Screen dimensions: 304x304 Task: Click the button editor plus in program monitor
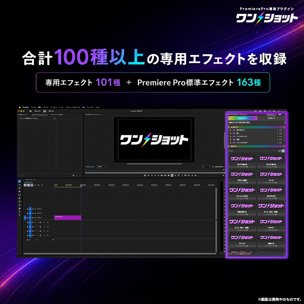(223, 175)
